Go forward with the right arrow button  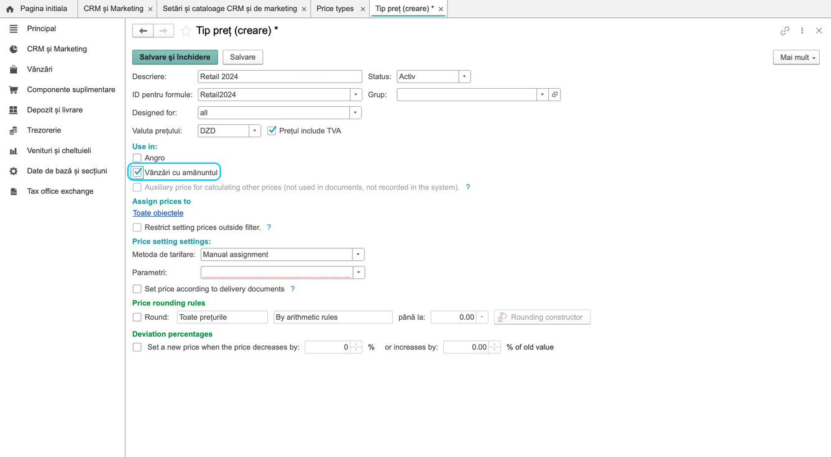[163, 30]
